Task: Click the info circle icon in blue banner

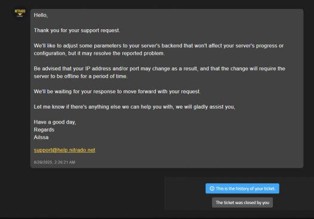Action: click(x=212, y=189)
